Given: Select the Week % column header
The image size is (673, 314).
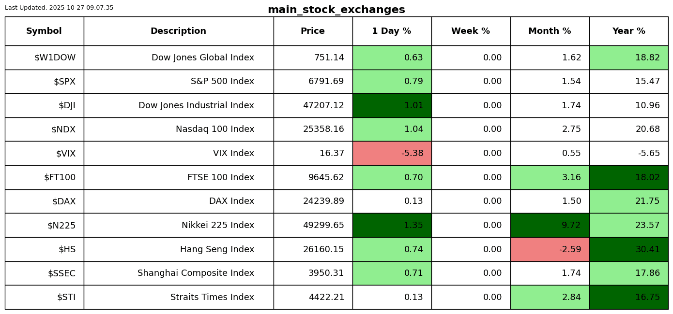Looking at the screenshot, I should (x=471, y=31).
